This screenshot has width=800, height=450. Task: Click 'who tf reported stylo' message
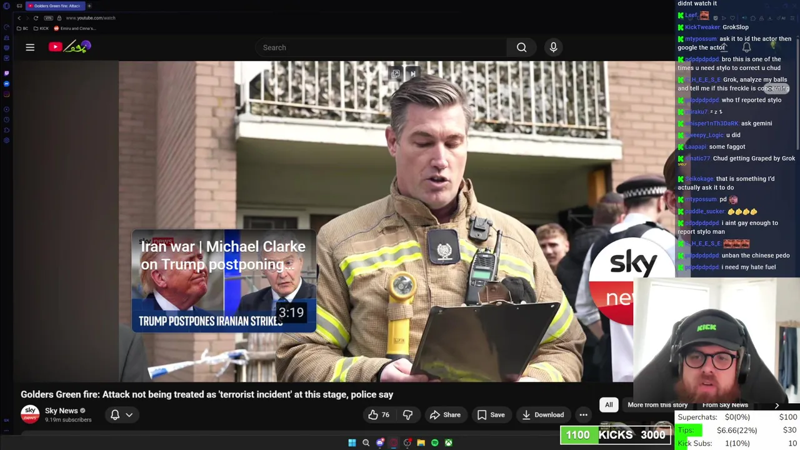point(730,100)
